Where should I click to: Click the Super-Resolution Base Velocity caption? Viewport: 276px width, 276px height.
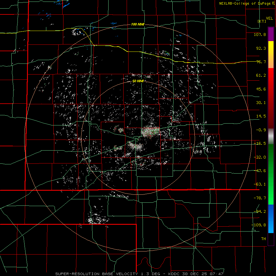click(x=140, y=274)
